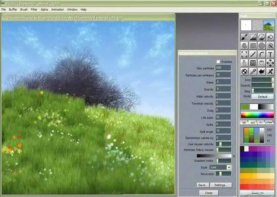The width and height of the screenshot is (277, 197).
Task: Open the Animation menu
Action: 58,9
